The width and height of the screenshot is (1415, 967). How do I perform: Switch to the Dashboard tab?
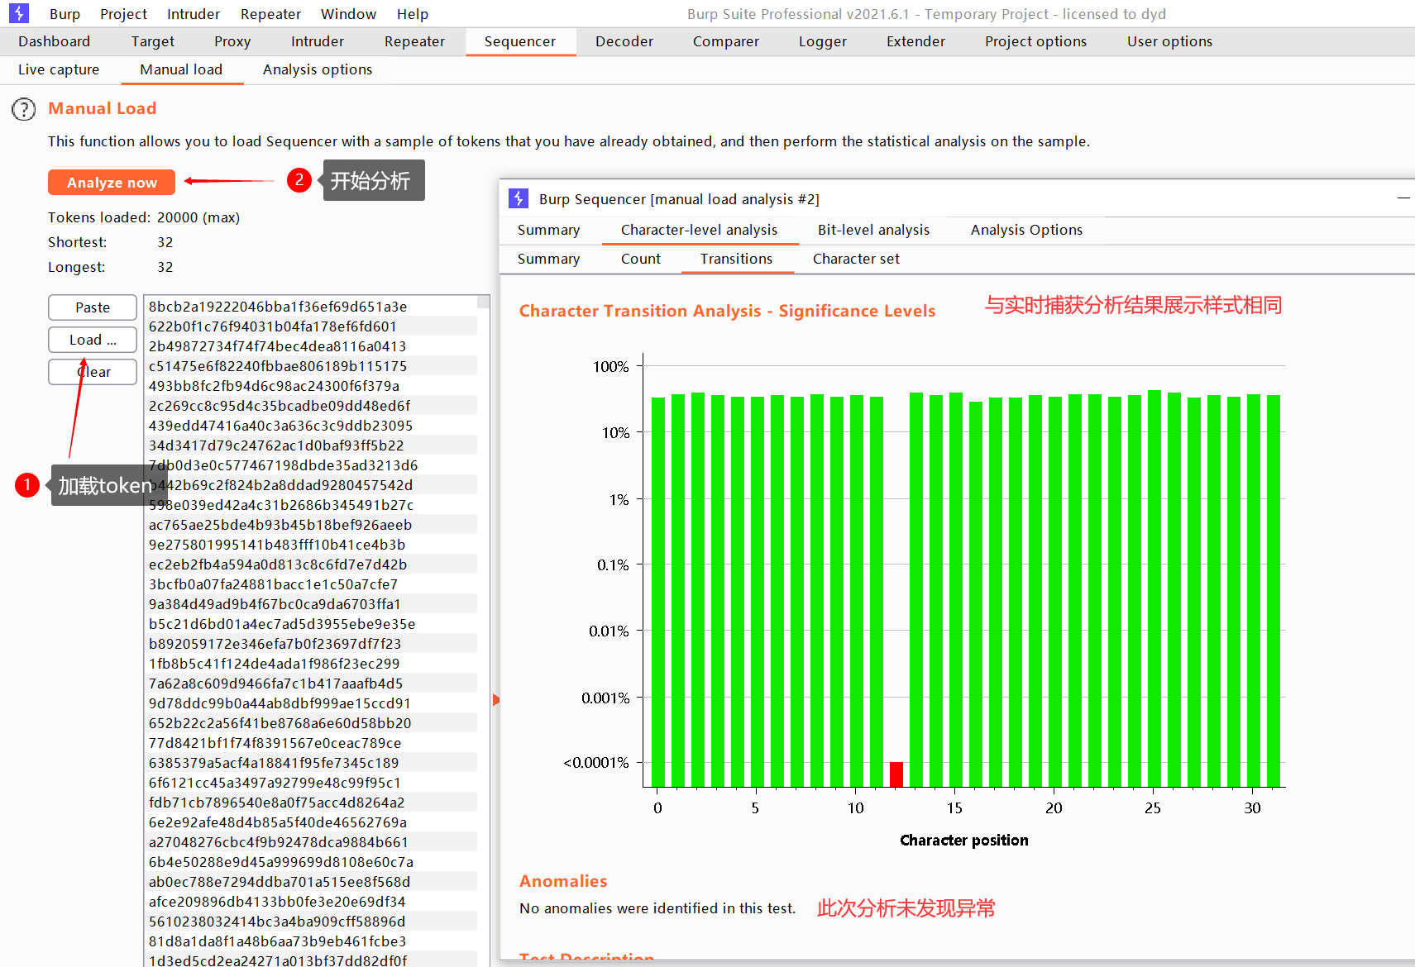(54, 41)
